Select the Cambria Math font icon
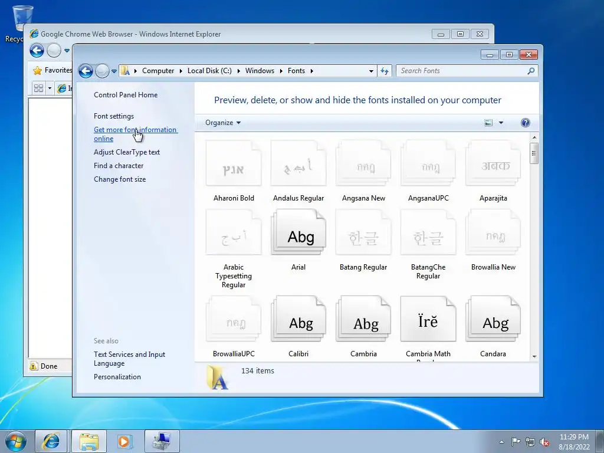Image resolution: width=604 pixels, height=453 pixels. point(428,319)
